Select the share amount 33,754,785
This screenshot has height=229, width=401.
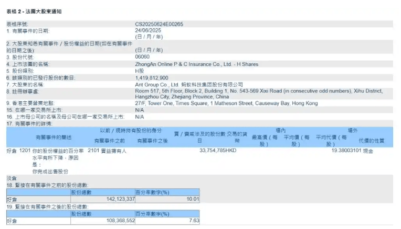212,151
